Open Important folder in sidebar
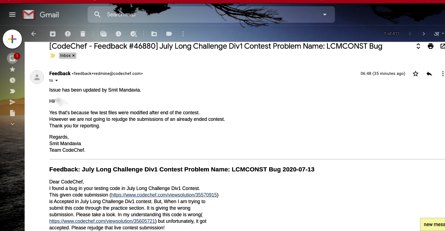445x231 pixels. click(x=12, y=91)
